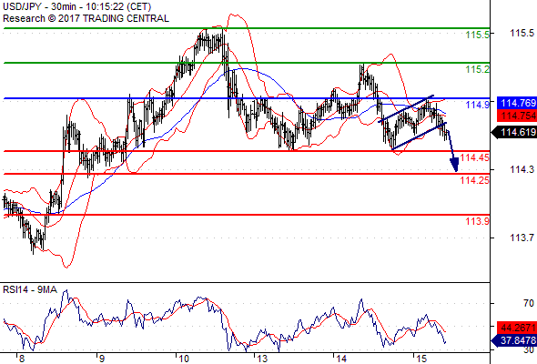Select the blue 114.9 pivot label
Image resolution: width=537 pixels, height=364 pixels.
coord(477,105)
